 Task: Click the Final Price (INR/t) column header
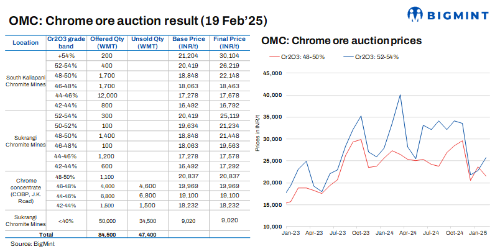point(229,43)
